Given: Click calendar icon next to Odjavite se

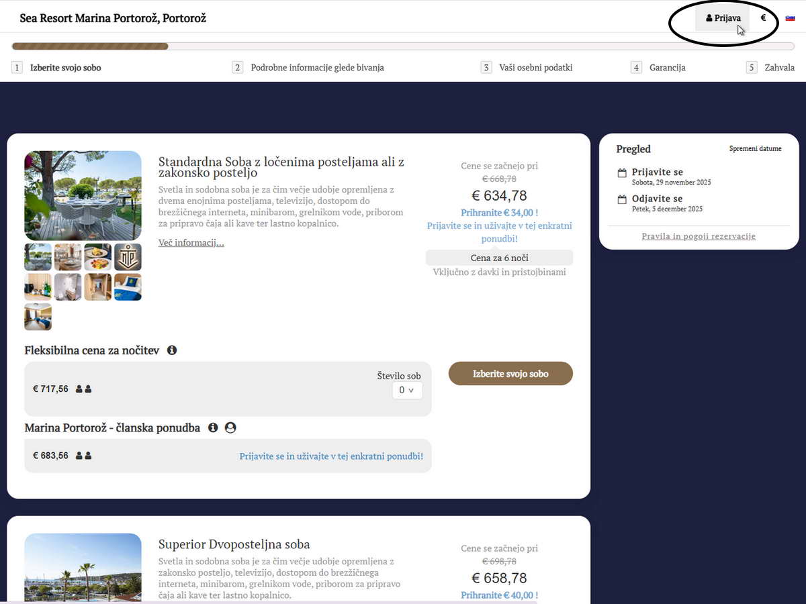Looking at the screenshot, I should pos(622,199).
